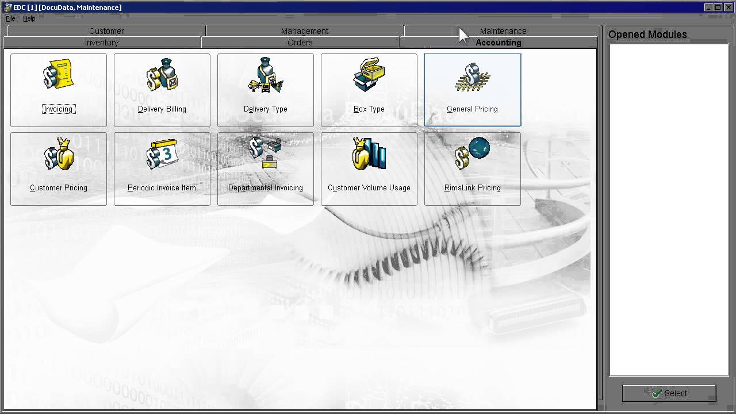Switch to the Customer tab

tap(106, 31)
